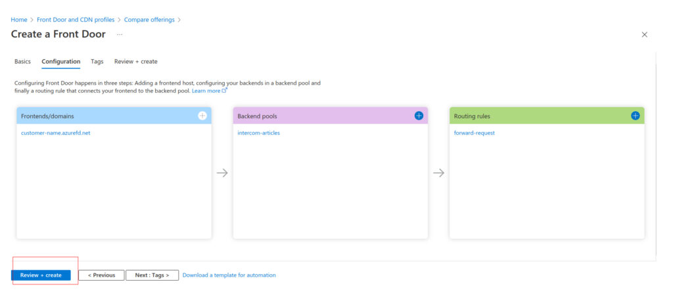Open Front Door and CDN profiles breadcrumb
Image resolution: width=673 pixels, height=299 pixels.
(76, 20)
